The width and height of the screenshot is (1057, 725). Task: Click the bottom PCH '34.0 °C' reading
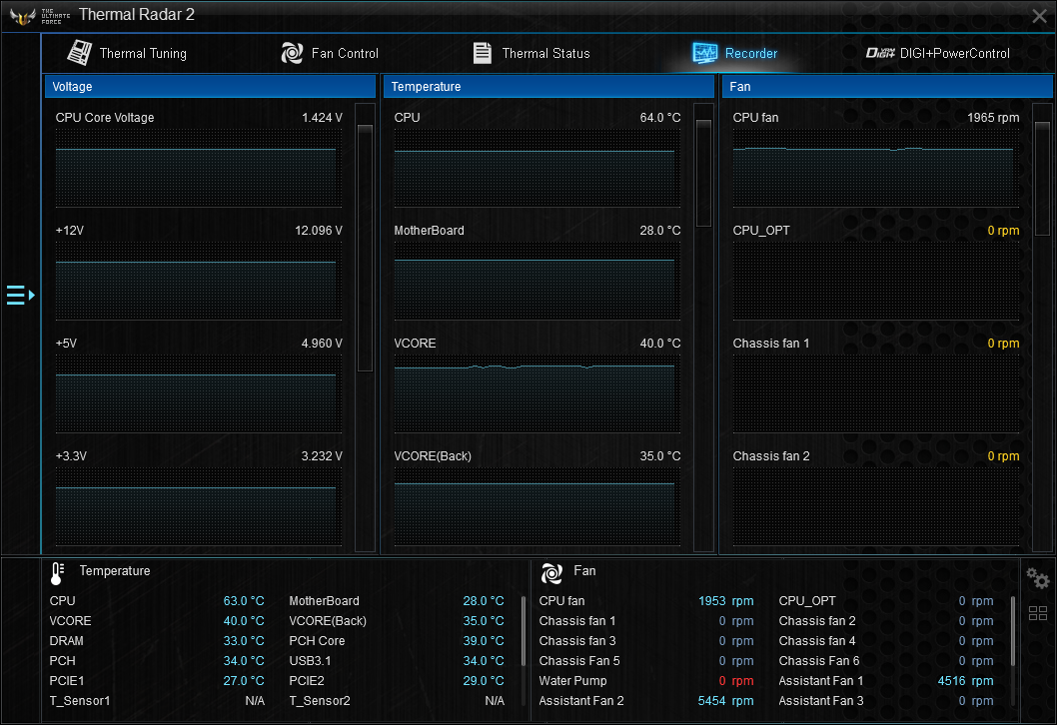coord(244,661)
